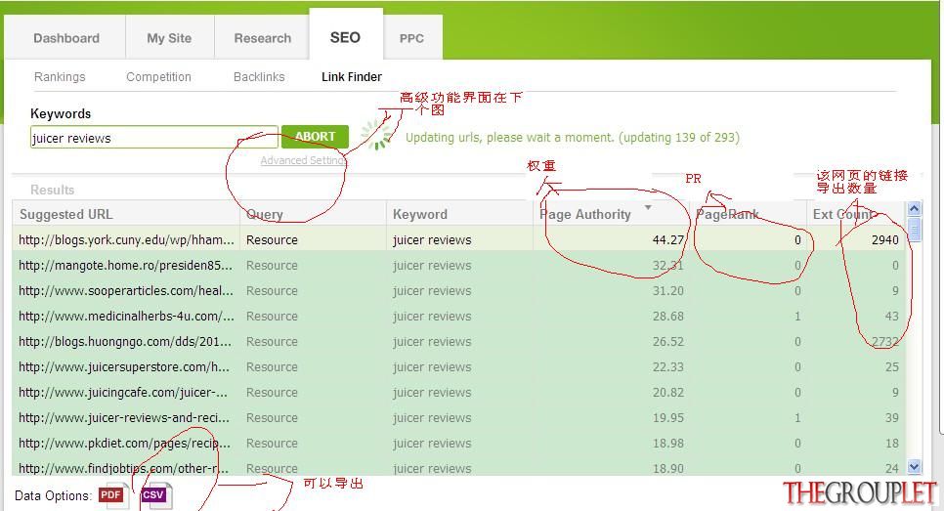This screenshot has width=944, height=511.
Task: Click the ABORT button
Action: [315, 137]
